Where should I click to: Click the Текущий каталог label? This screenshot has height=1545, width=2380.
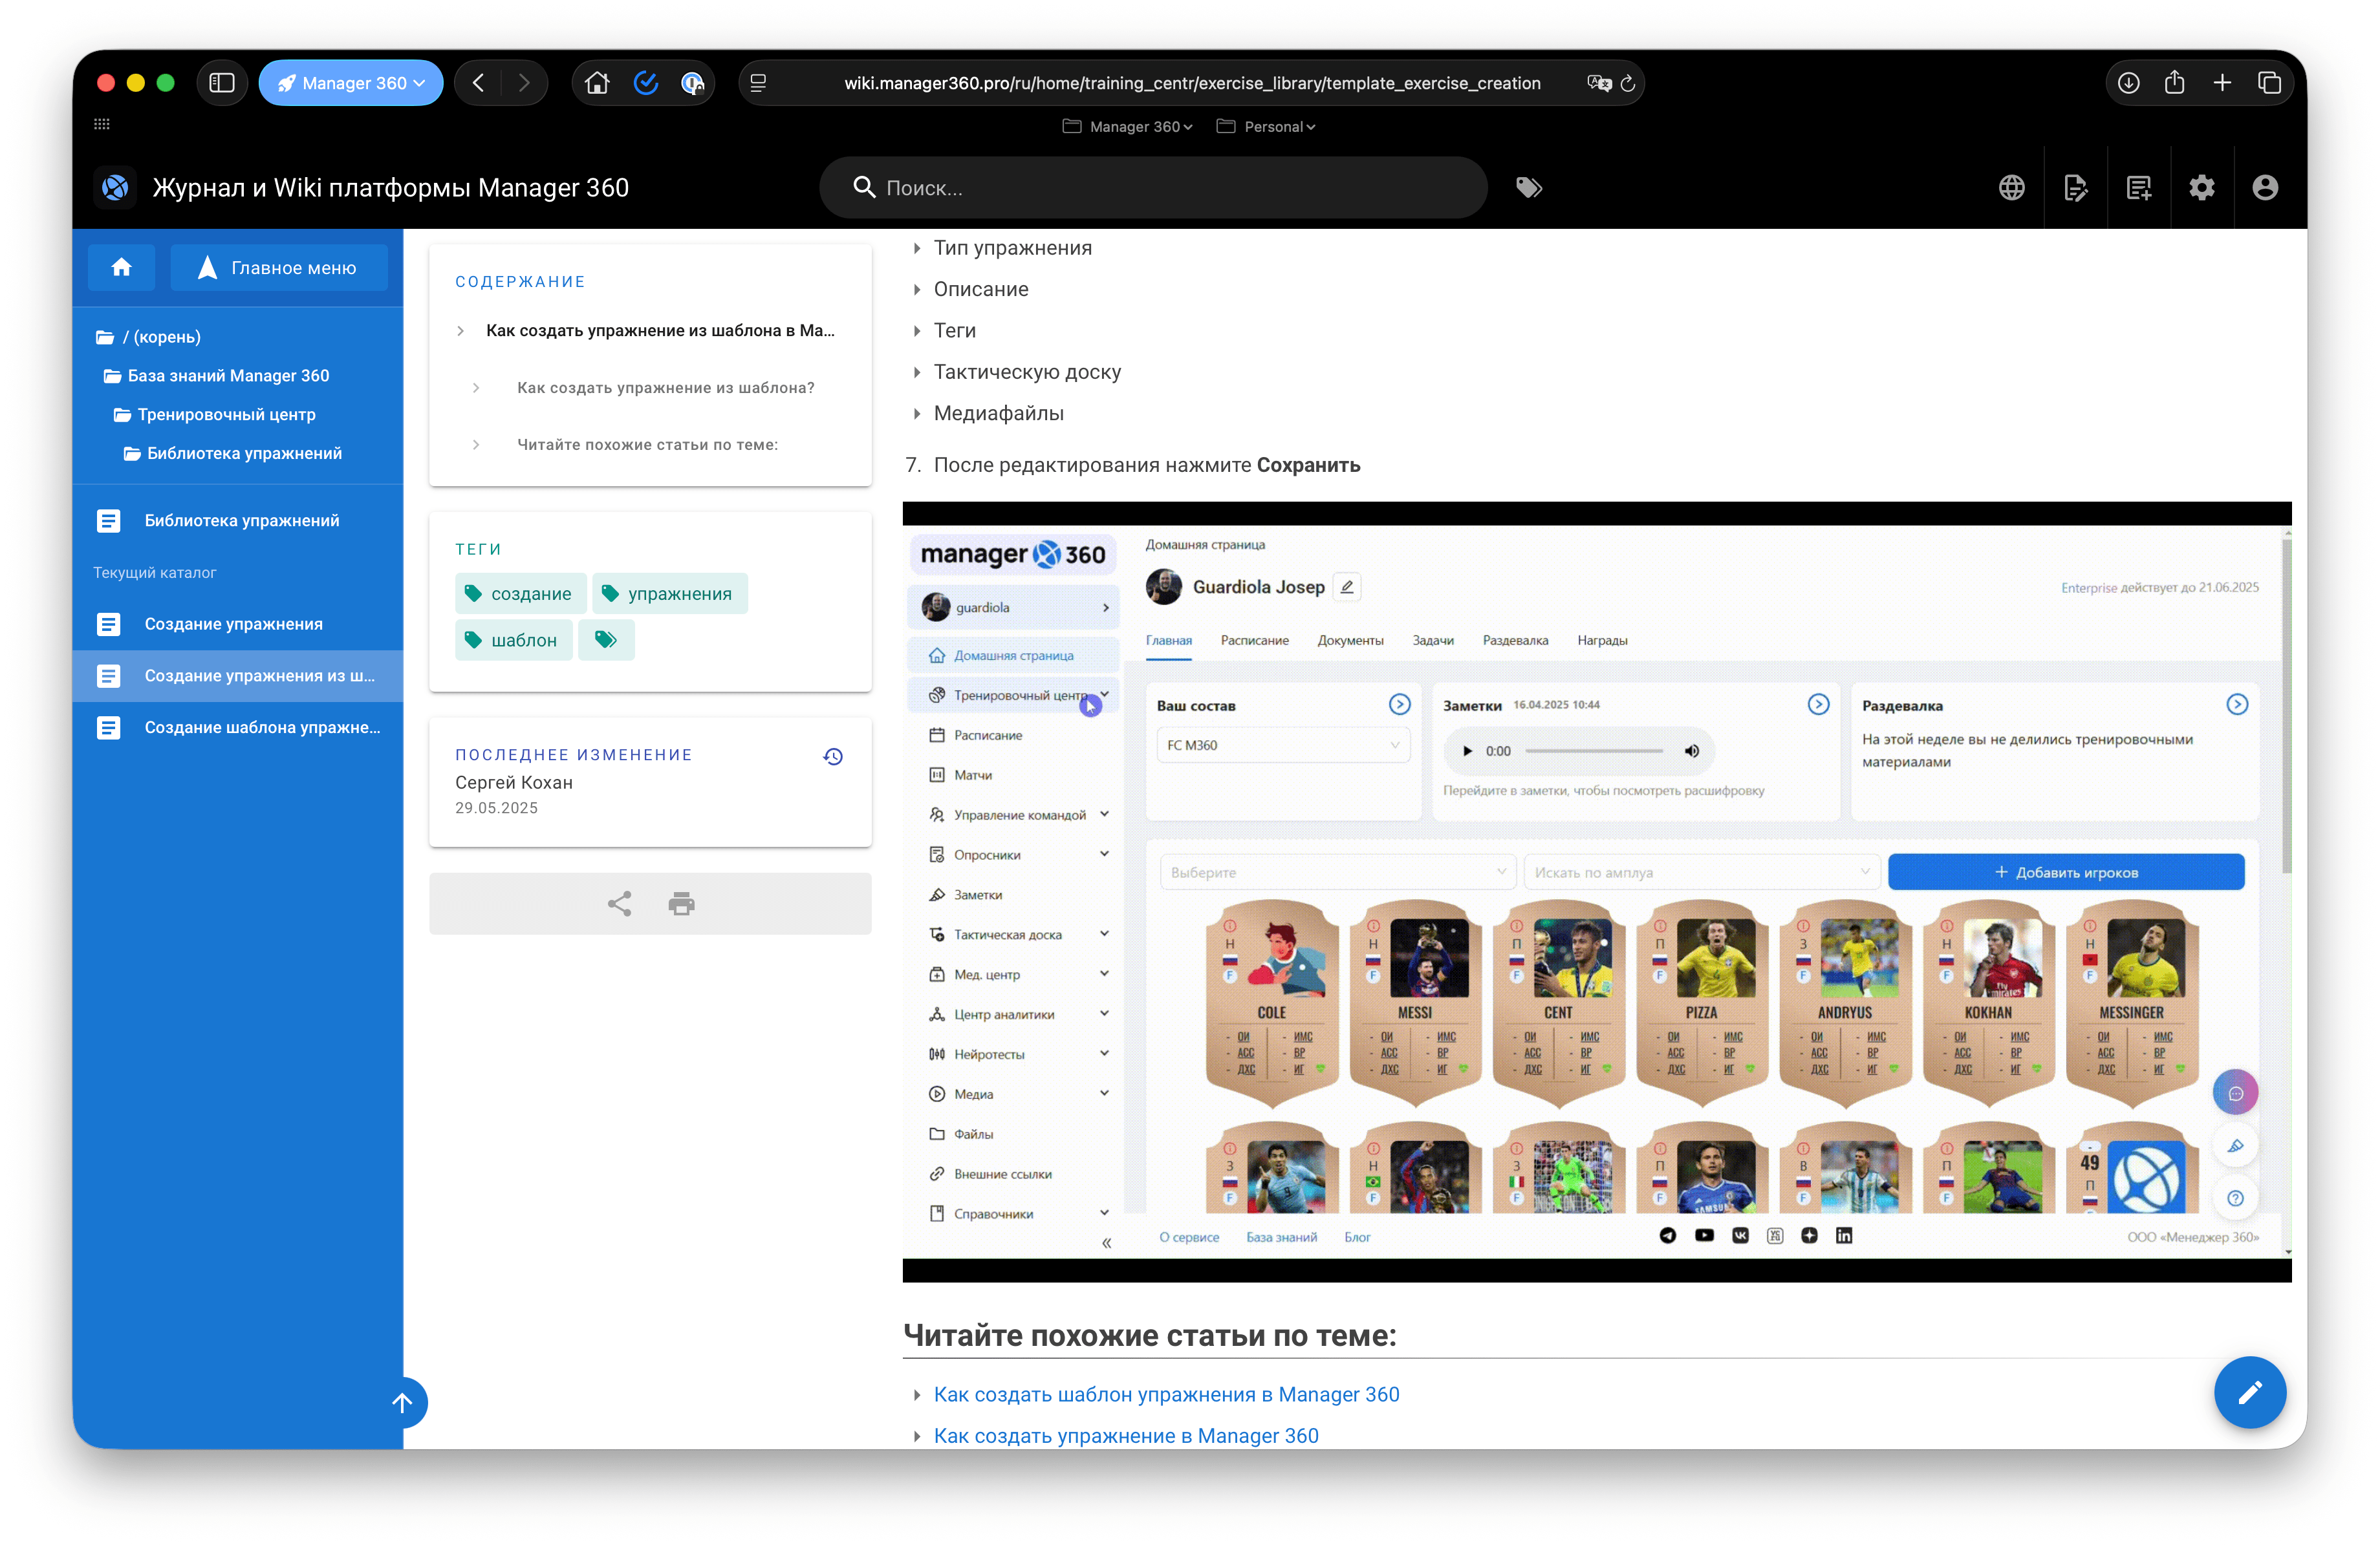pos(155,573)
